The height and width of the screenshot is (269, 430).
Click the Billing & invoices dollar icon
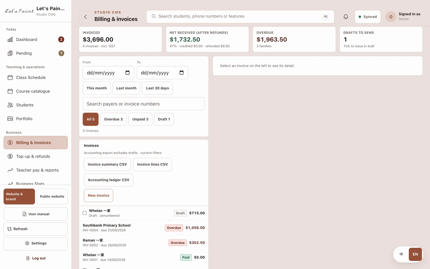[x=10, y=143]
